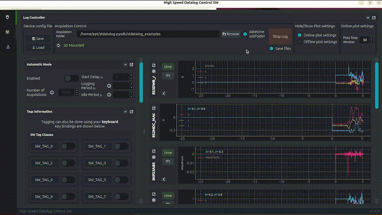Show info for Logging Period
The width and height of the screenshot is (382, 215).
pyautogui.click(x=109, y=86)
